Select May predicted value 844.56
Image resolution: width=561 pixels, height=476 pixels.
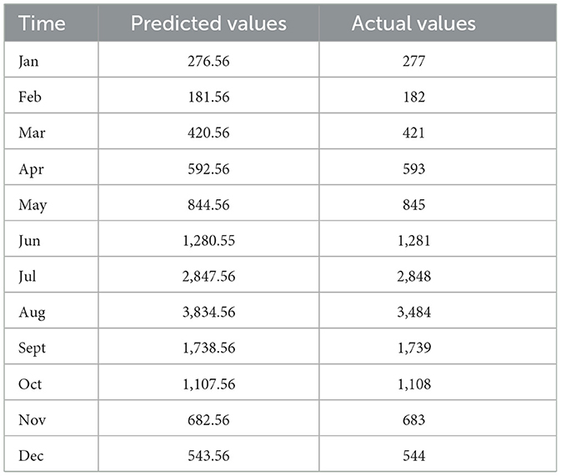(x=208, y=206)
